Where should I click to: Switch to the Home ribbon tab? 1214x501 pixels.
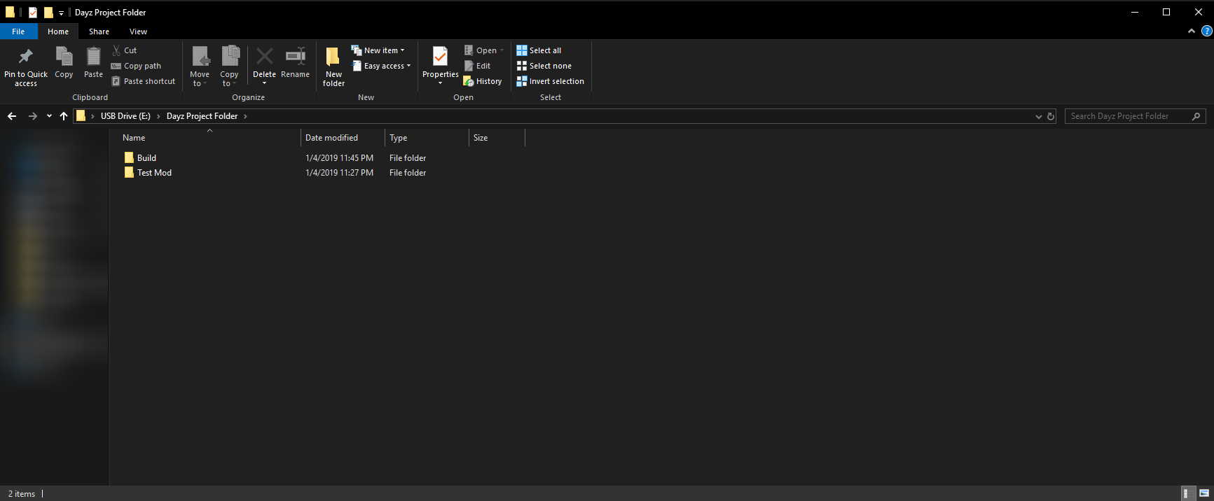58,31
